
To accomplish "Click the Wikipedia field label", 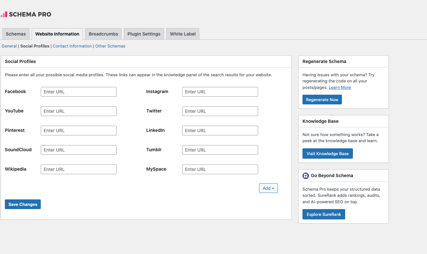I will [x=16, y=169].
